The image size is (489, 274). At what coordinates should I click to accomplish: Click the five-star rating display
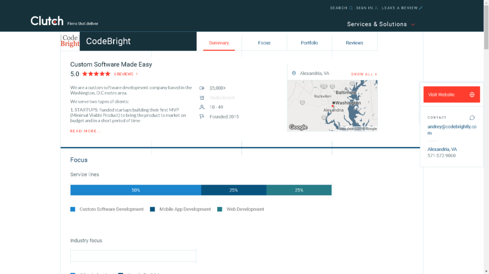tap(96, 74)
